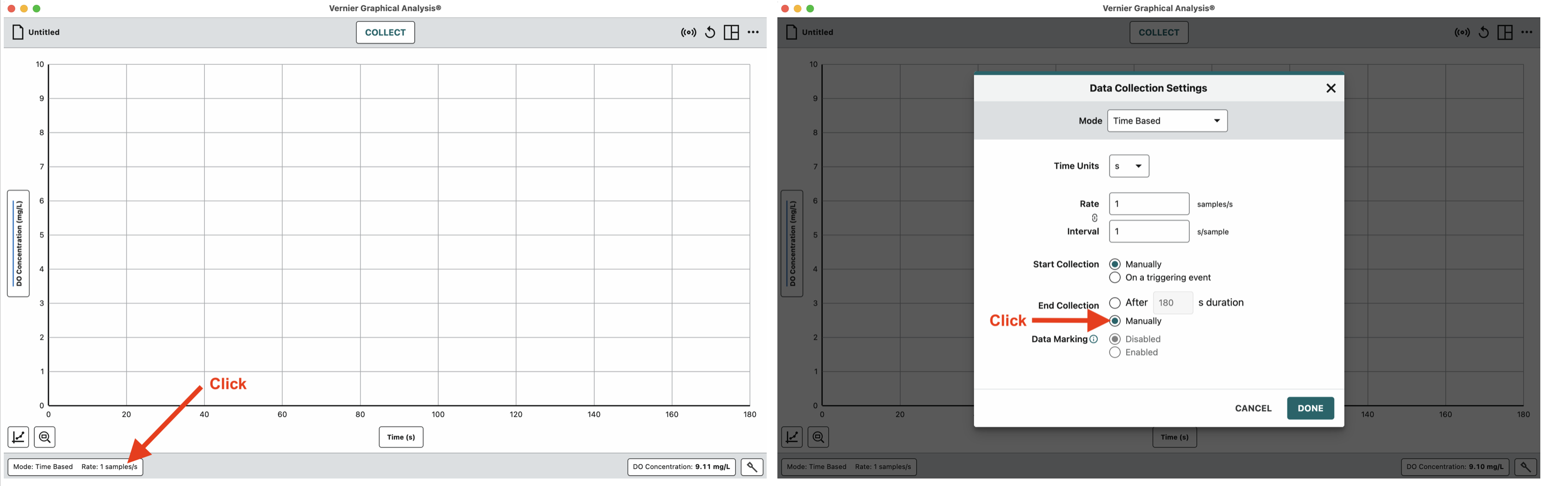Select Manually under End Collection

(1115, 321)
